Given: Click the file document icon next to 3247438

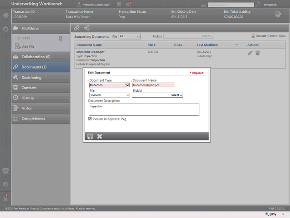Looking at the screenshot, I should point(61,38).
